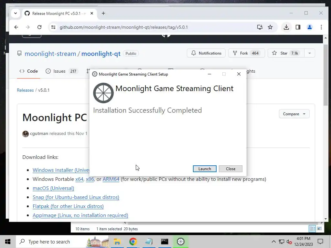Open Chrome from the taskbar
The height and width of the screenshot is (248, 331).
coord(133,242)
